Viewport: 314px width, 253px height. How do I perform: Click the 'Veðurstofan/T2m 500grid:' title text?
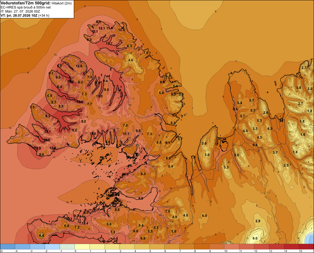(x=26, y=3)
